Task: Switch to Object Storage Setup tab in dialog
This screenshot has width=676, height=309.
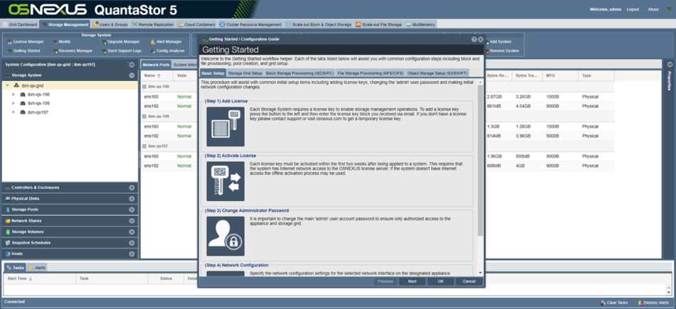Action: 437,73
